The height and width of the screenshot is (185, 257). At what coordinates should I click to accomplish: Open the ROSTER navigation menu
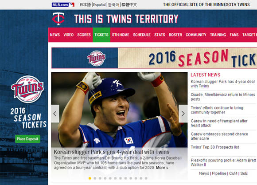[x=175, y=35]
